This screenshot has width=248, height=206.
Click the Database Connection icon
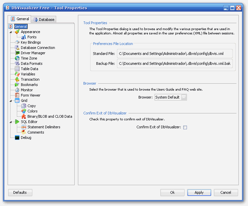pyautogui.click(x=17, y=48)
